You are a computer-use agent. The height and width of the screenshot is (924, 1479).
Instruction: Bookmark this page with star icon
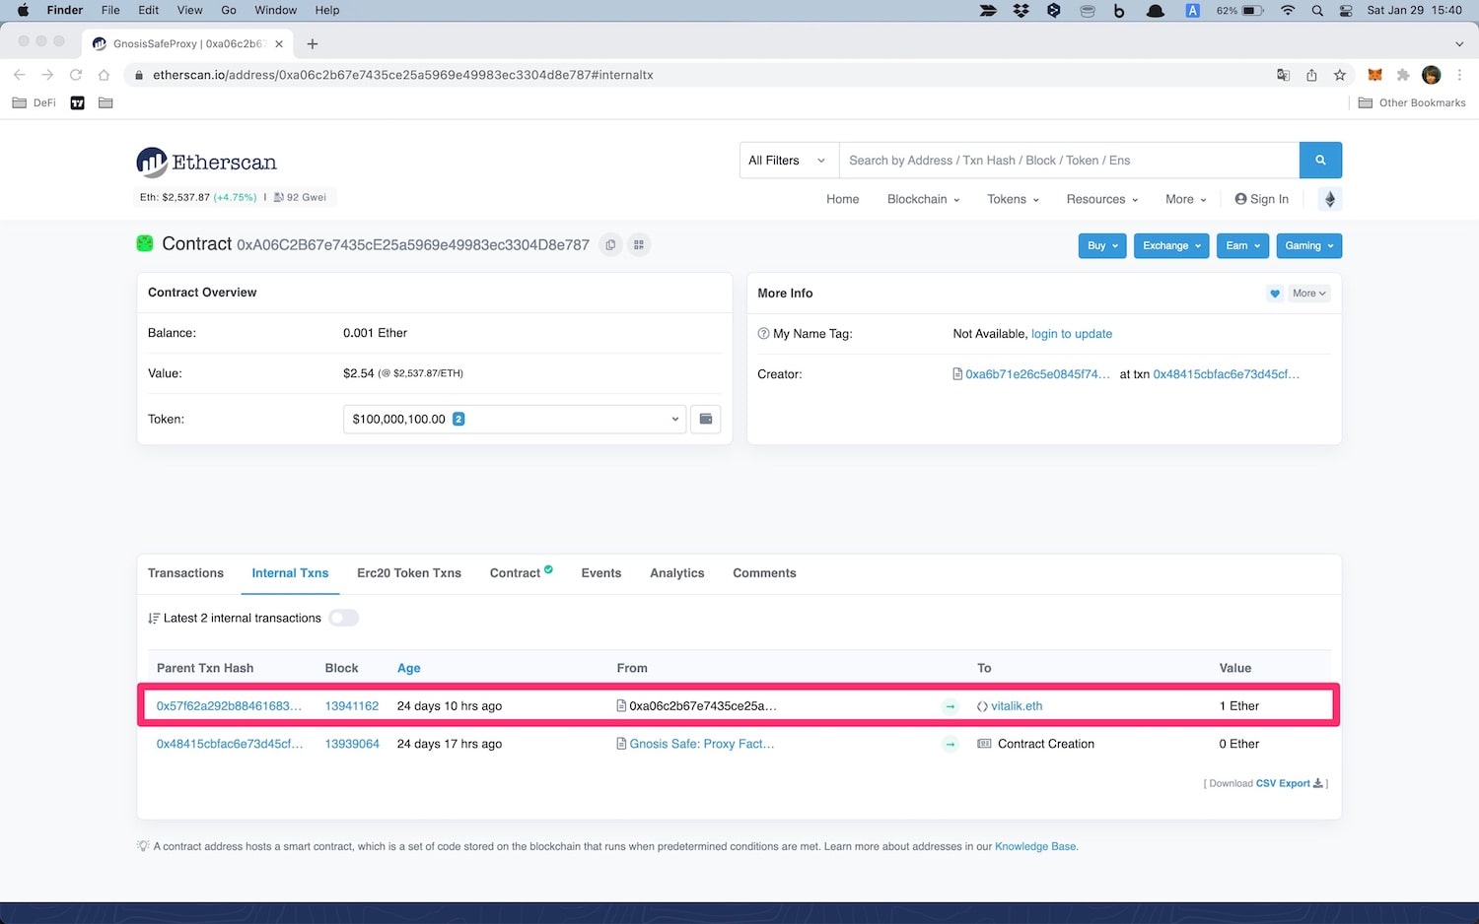1339,75
